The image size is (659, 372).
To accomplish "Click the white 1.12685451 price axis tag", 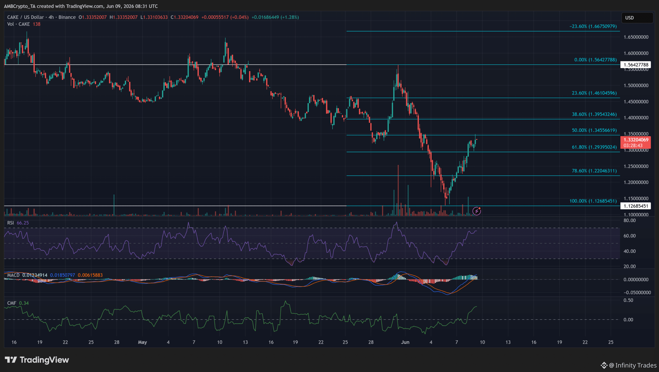I will click(636, 206).
